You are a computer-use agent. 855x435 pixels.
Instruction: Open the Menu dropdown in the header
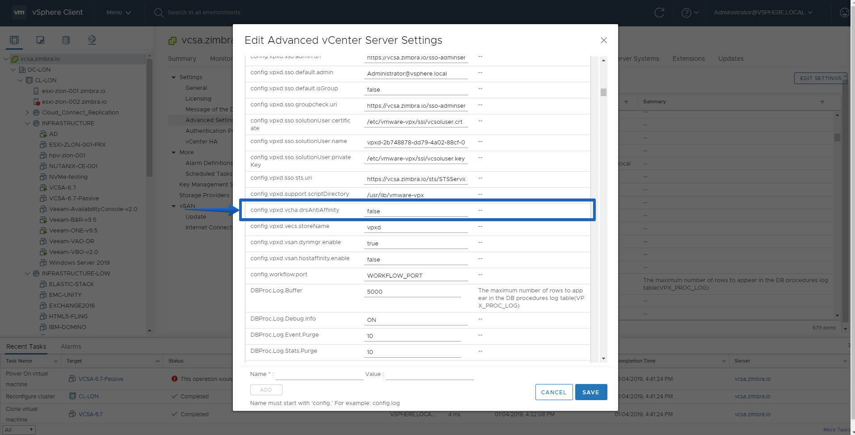click(118, 13)
